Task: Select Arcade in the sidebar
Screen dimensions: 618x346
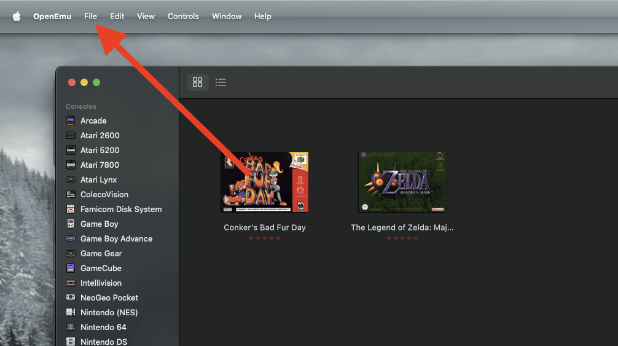Action: pyautogui.click(x=93, y=120)
